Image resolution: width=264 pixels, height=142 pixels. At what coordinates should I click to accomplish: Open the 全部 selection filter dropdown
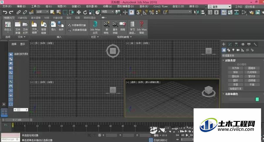coord(43,12)
